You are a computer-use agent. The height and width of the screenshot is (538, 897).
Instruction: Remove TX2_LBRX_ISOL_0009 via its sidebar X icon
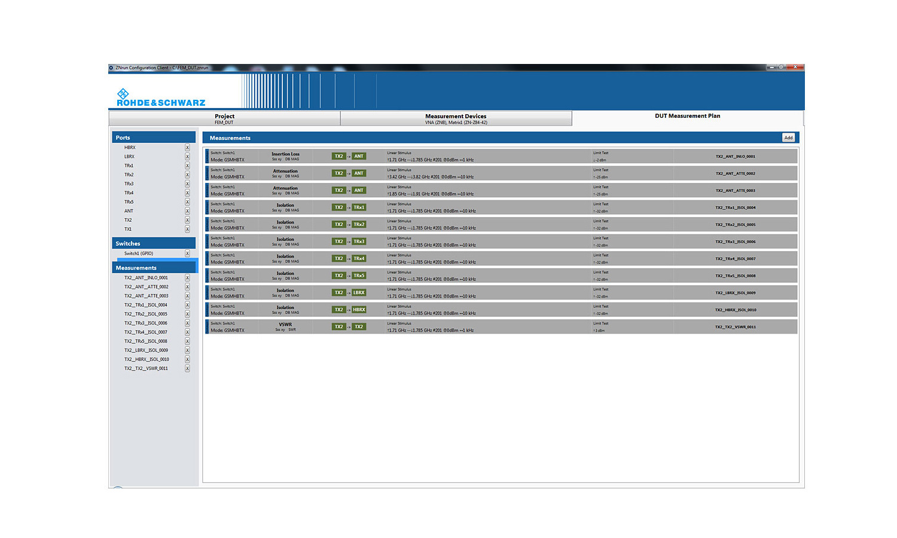coord(187,350)
